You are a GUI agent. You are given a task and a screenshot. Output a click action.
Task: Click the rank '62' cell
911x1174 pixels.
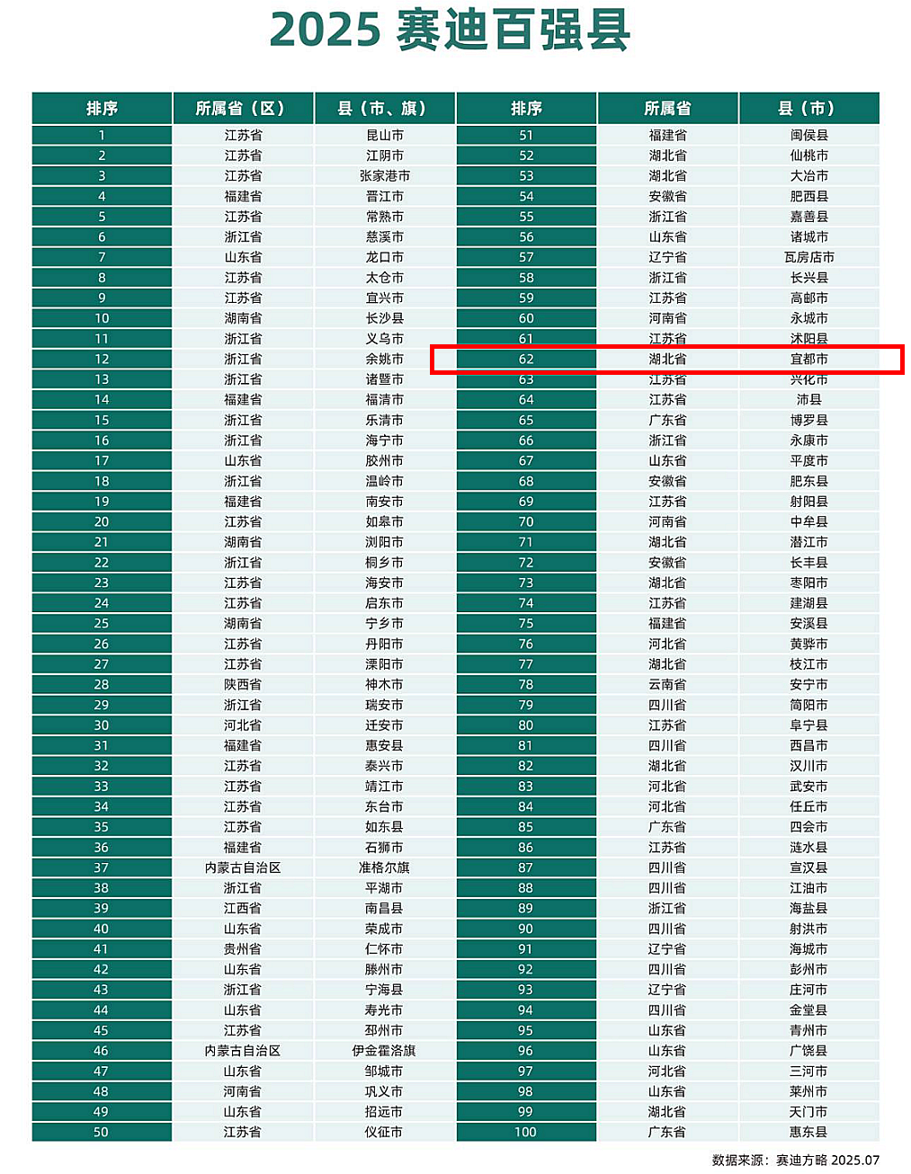[526, 359]
